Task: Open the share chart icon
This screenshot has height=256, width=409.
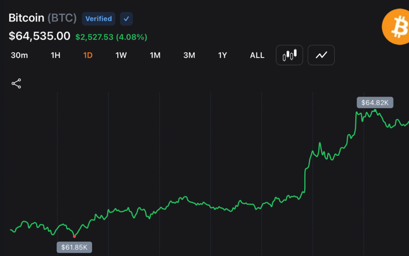Action: point(16,83)
